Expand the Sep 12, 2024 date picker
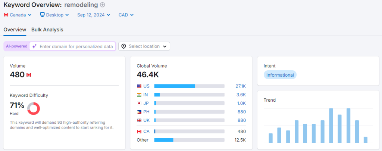The image size is (382, 151). click(x=94, y=15)
